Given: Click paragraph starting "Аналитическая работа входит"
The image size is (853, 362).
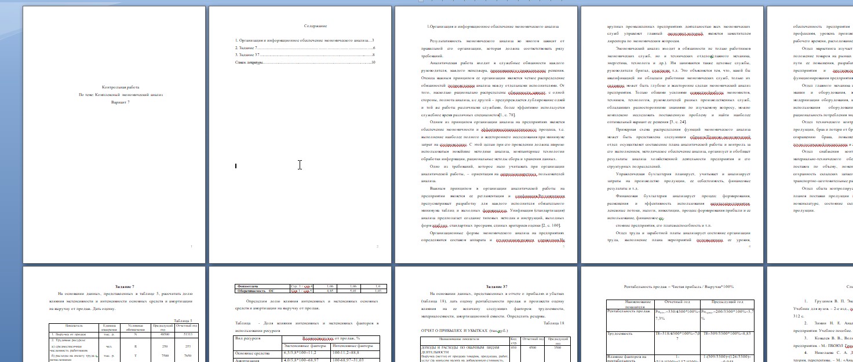Looking at the screenshot, I should (x=493, y=88).
